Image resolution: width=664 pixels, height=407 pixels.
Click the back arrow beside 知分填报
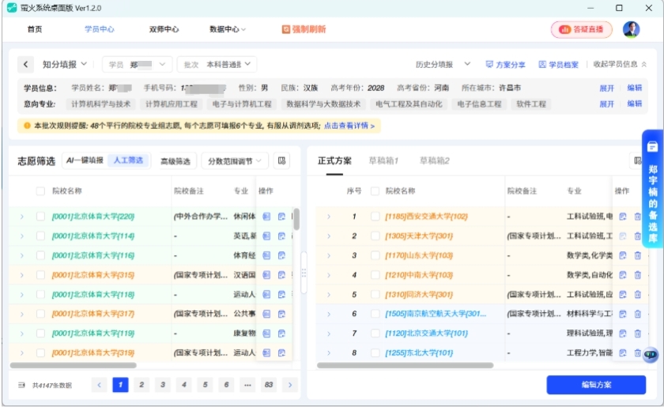25,64
